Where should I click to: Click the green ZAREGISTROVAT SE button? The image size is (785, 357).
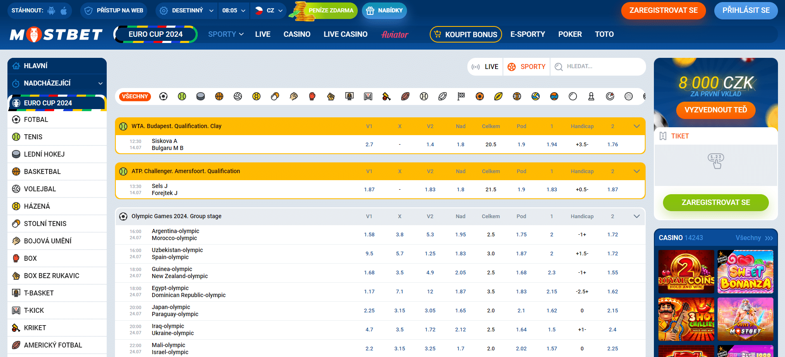[716, 202]
